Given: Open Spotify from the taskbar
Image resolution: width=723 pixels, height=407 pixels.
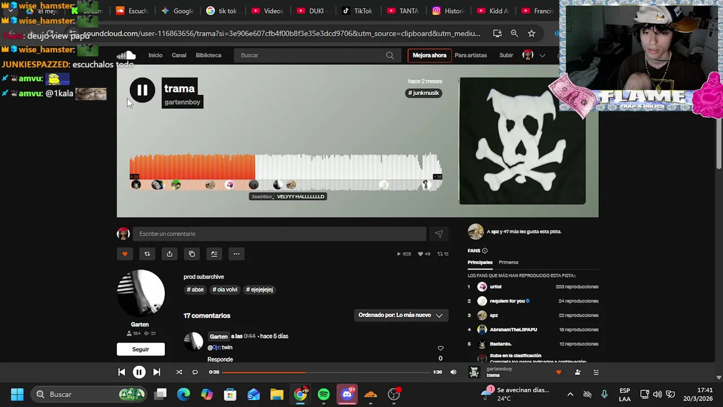Looking at the screenshot, I should (324, 395).
